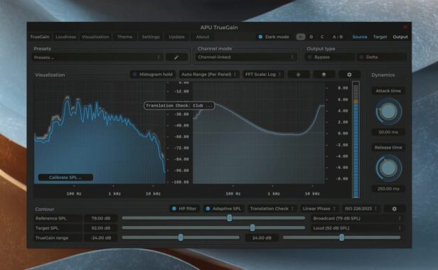Toggle Histogram hold

pos(153,75)
